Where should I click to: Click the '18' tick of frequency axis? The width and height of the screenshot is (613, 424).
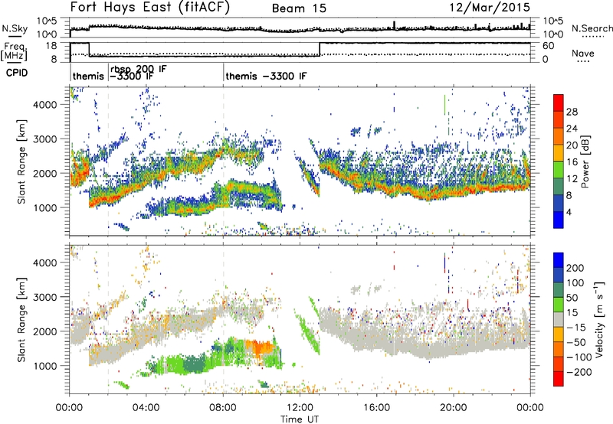(x=51, y=46)
